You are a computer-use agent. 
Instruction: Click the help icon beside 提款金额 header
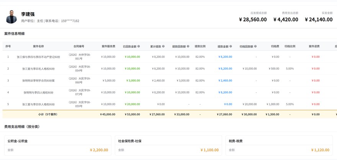231,46
